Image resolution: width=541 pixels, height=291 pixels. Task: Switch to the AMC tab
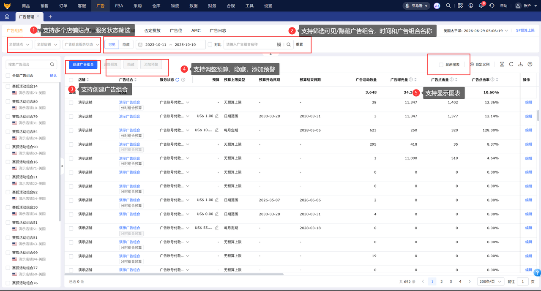pos(196,30)
